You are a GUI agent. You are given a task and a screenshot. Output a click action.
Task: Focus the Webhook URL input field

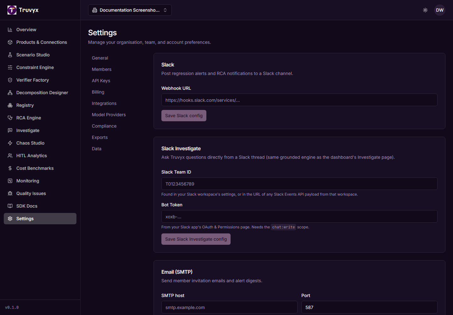(299, 100)
